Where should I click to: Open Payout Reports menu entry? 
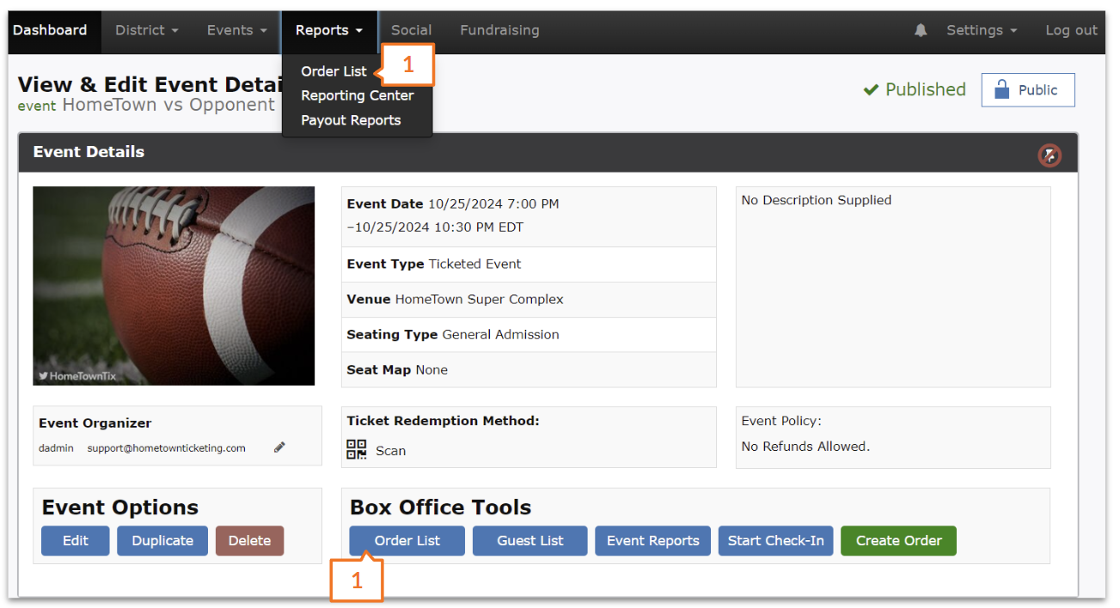pyautogui.click(x=351, y=120)
